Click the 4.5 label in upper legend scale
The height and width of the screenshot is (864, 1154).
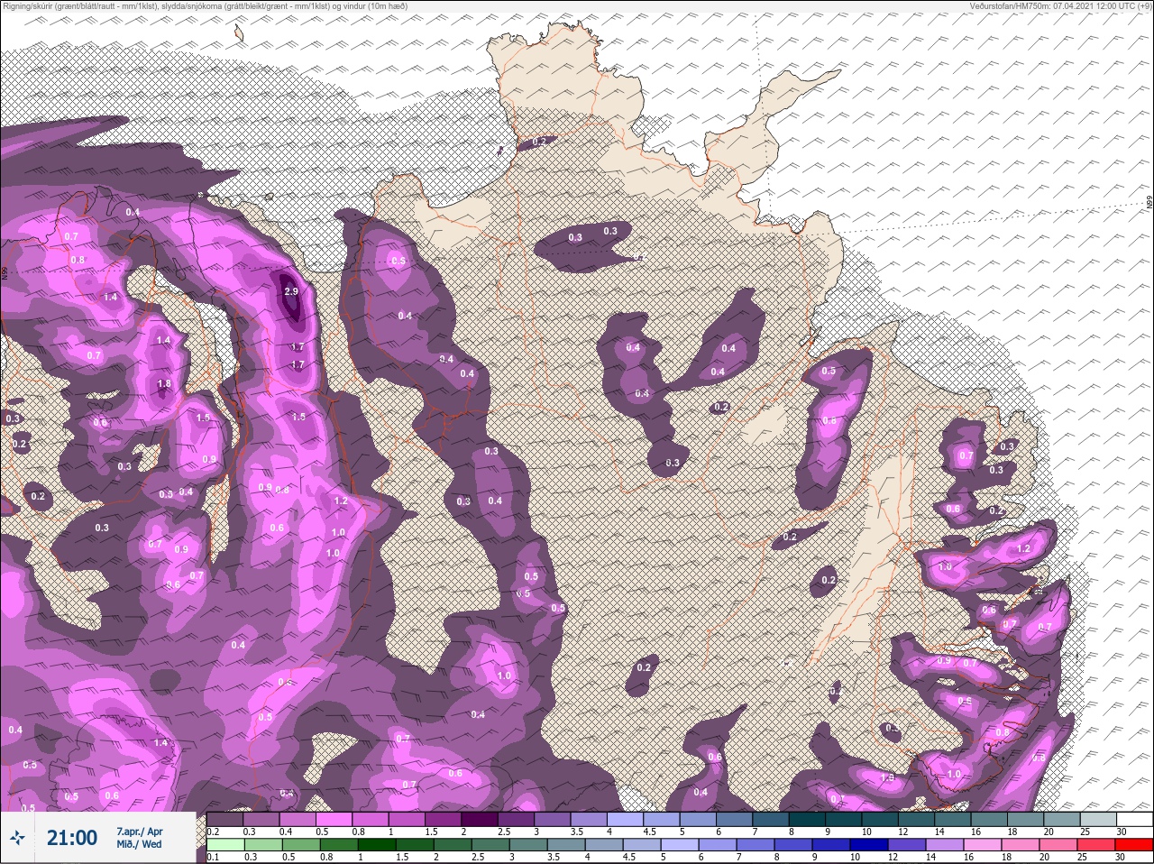[x=649, y=832]
